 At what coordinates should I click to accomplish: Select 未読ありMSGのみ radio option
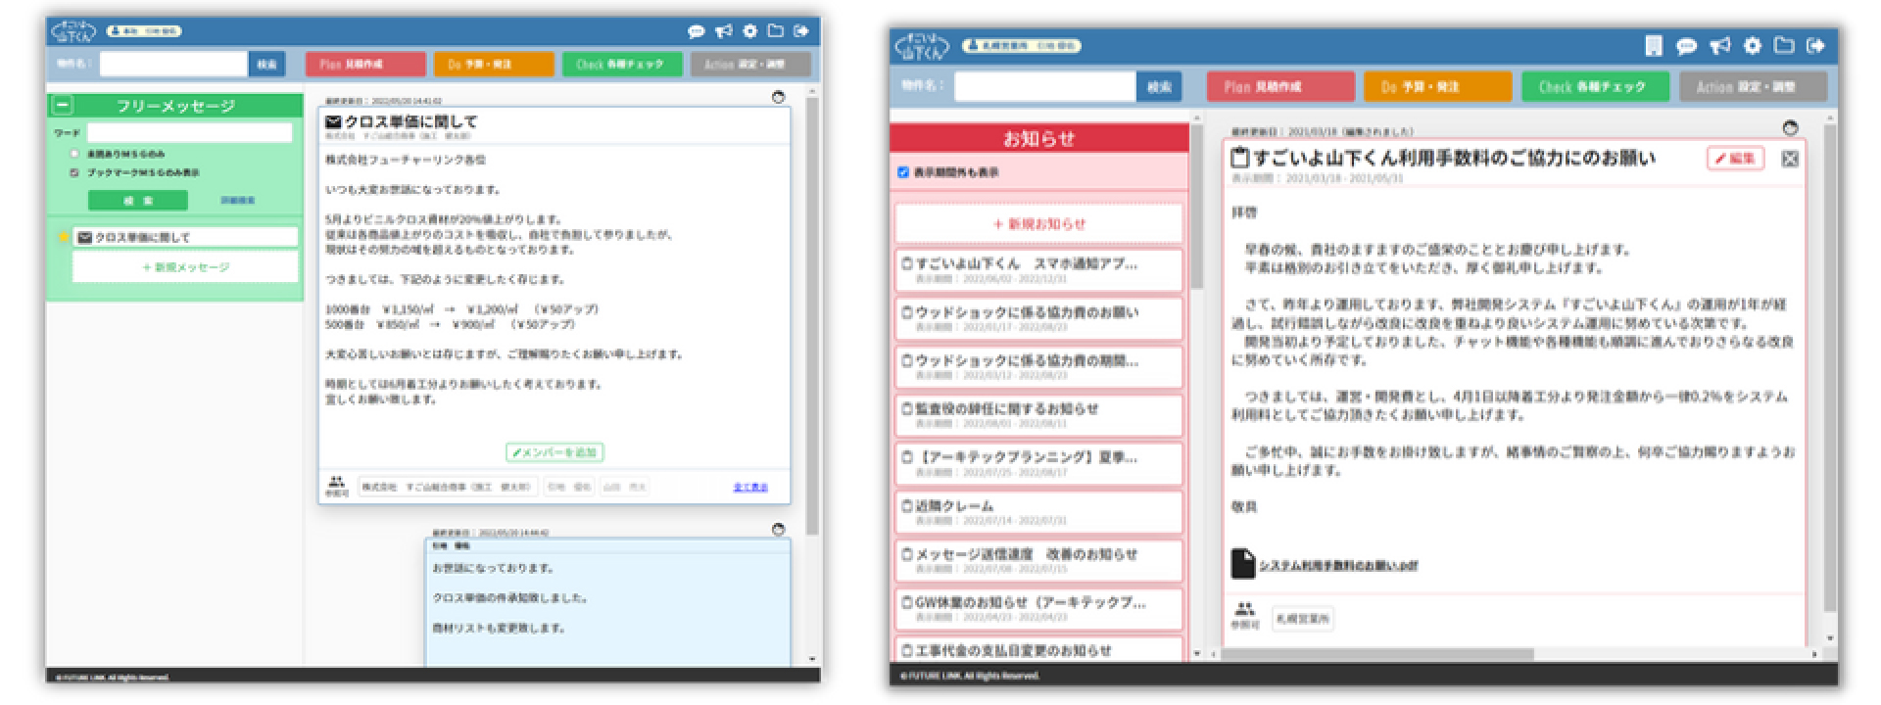coord(74,155)
